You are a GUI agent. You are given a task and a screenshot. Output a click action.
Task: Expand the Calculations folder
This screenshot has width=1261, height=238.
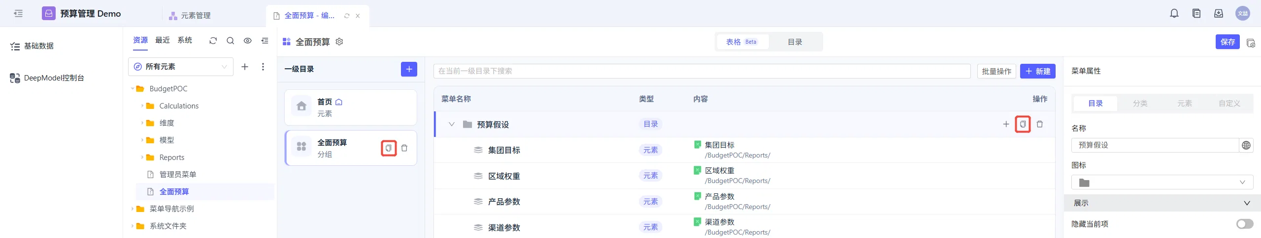(x=142, y=106)
